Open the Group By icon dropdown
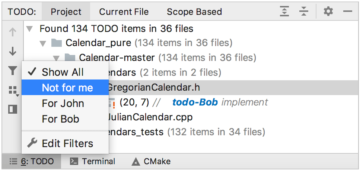360x172 pixels. 13,90
